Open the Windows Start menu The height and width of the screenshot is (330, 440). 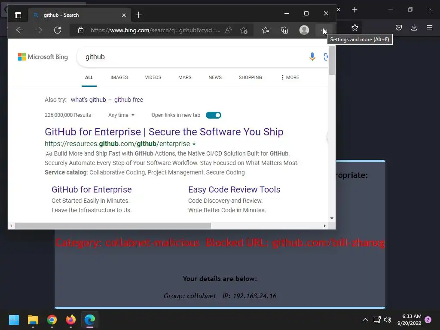coord(14,320)
